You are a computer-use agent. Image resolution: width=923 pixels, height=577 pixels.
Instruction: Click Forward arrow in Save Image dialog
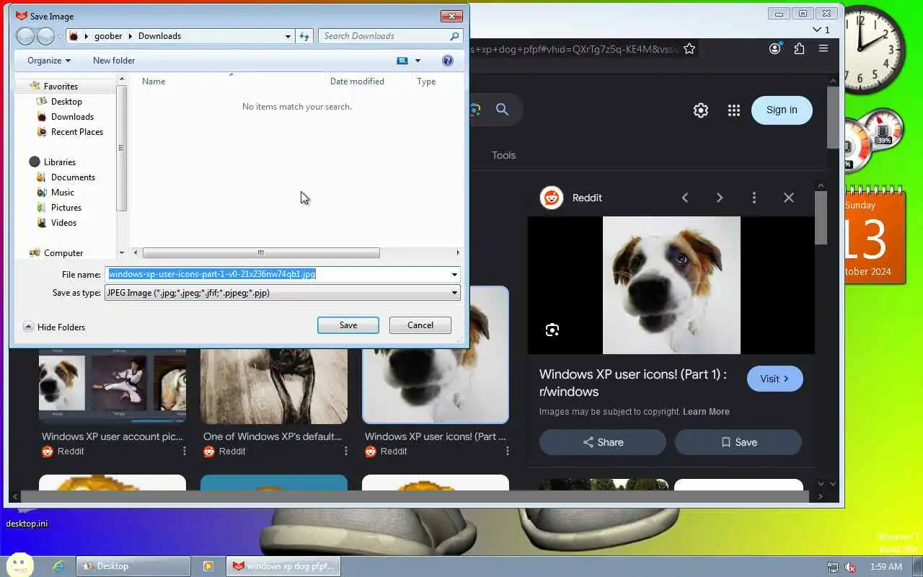click(x=46, y=36)
